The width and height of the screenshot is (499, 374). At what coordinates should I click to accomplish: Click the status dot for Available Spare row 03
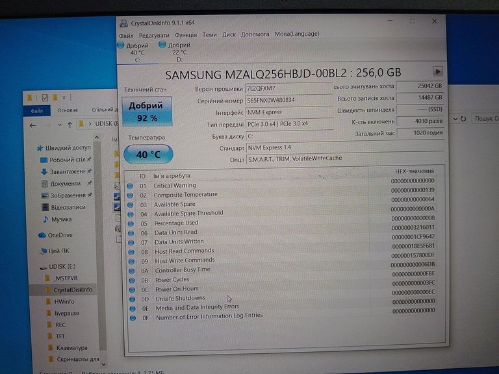(x=130, y=205)
